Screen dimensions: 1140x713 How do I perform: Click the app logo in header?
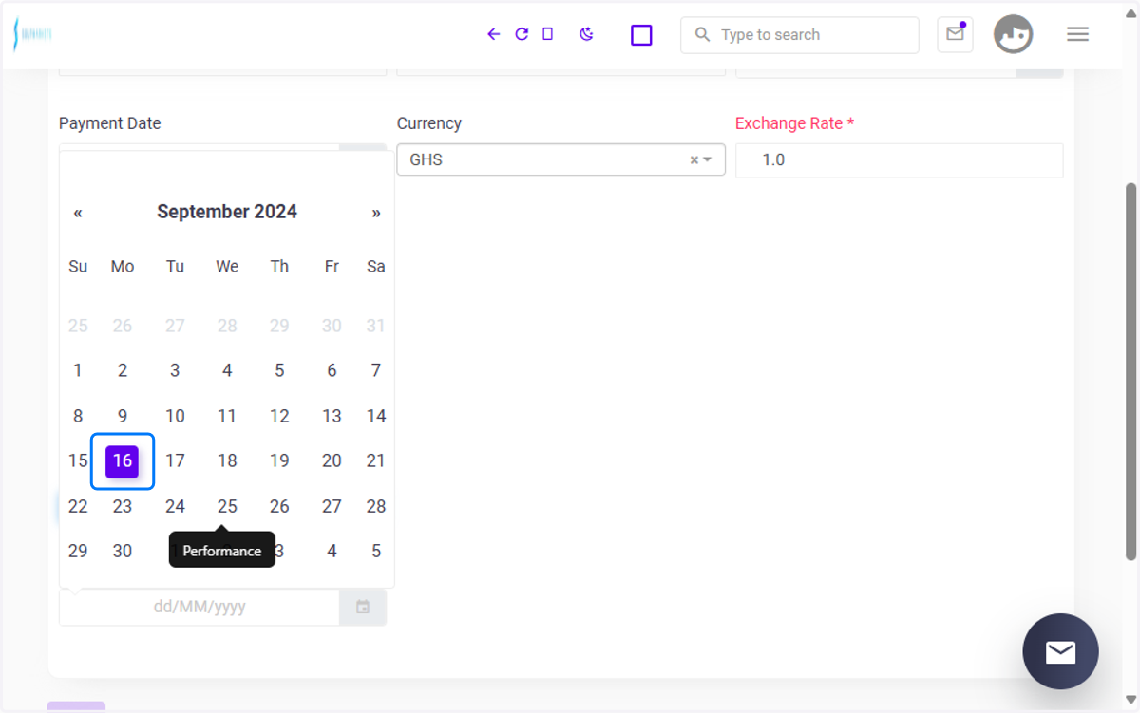coord(32,34)
